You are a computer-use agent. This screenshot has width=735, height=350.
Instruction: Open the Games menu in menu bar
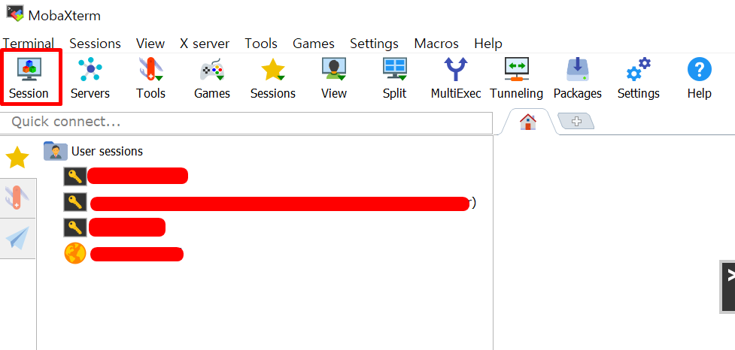pos(314,44)
